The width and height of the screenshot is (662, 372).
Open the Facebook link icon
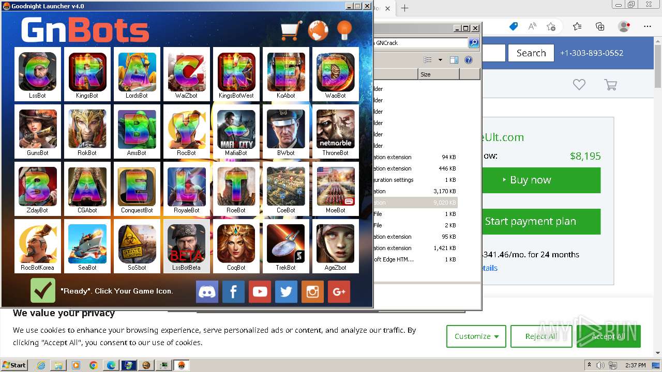(x=233, y=292)
